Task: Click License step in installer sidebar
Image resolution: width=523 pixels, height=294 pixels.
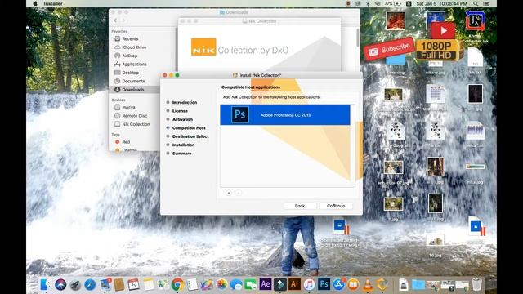Action: (x=180, y=111)
